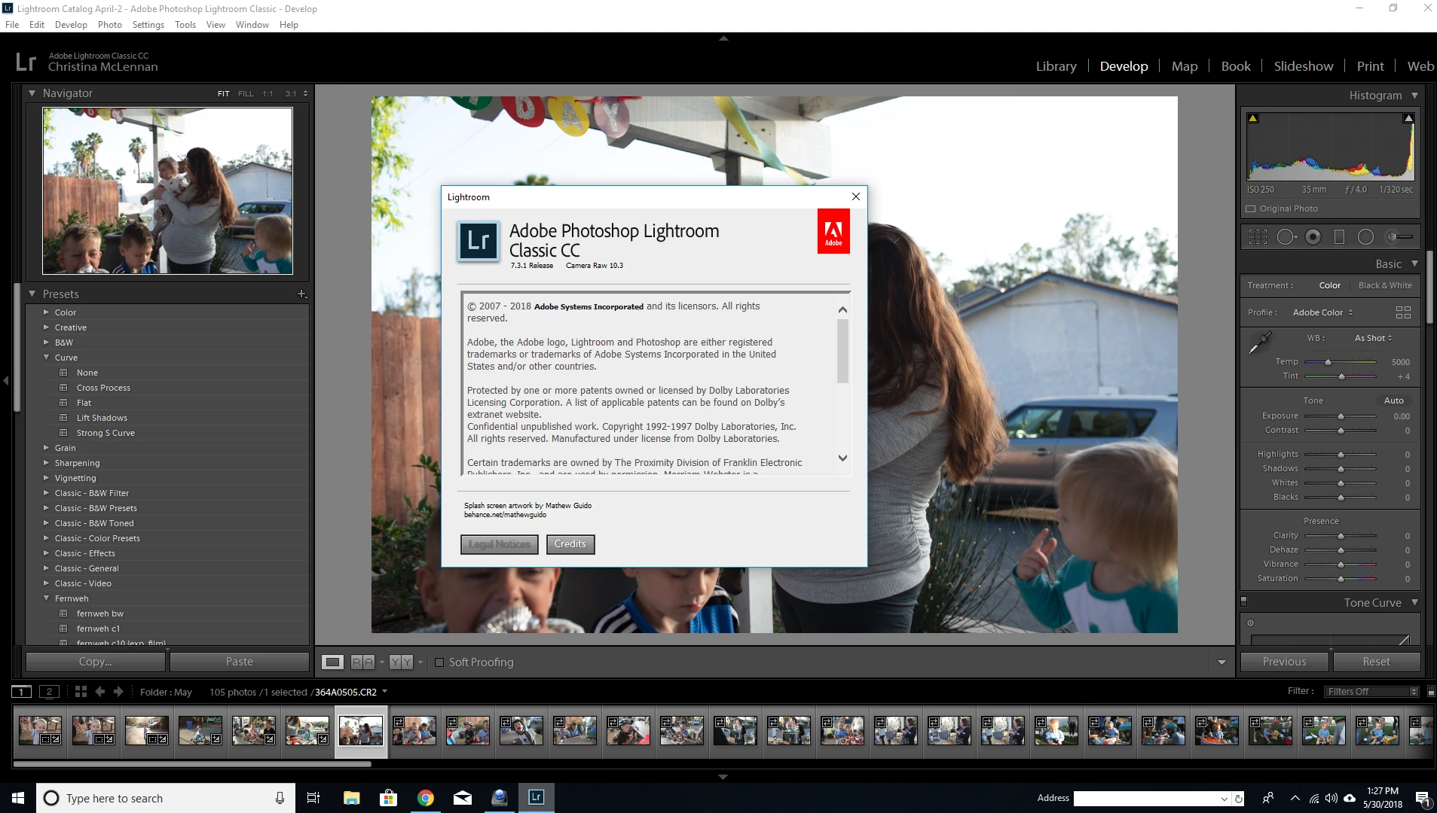
Task: Select the Crop Overlay tool
Action: point(1258,237)
